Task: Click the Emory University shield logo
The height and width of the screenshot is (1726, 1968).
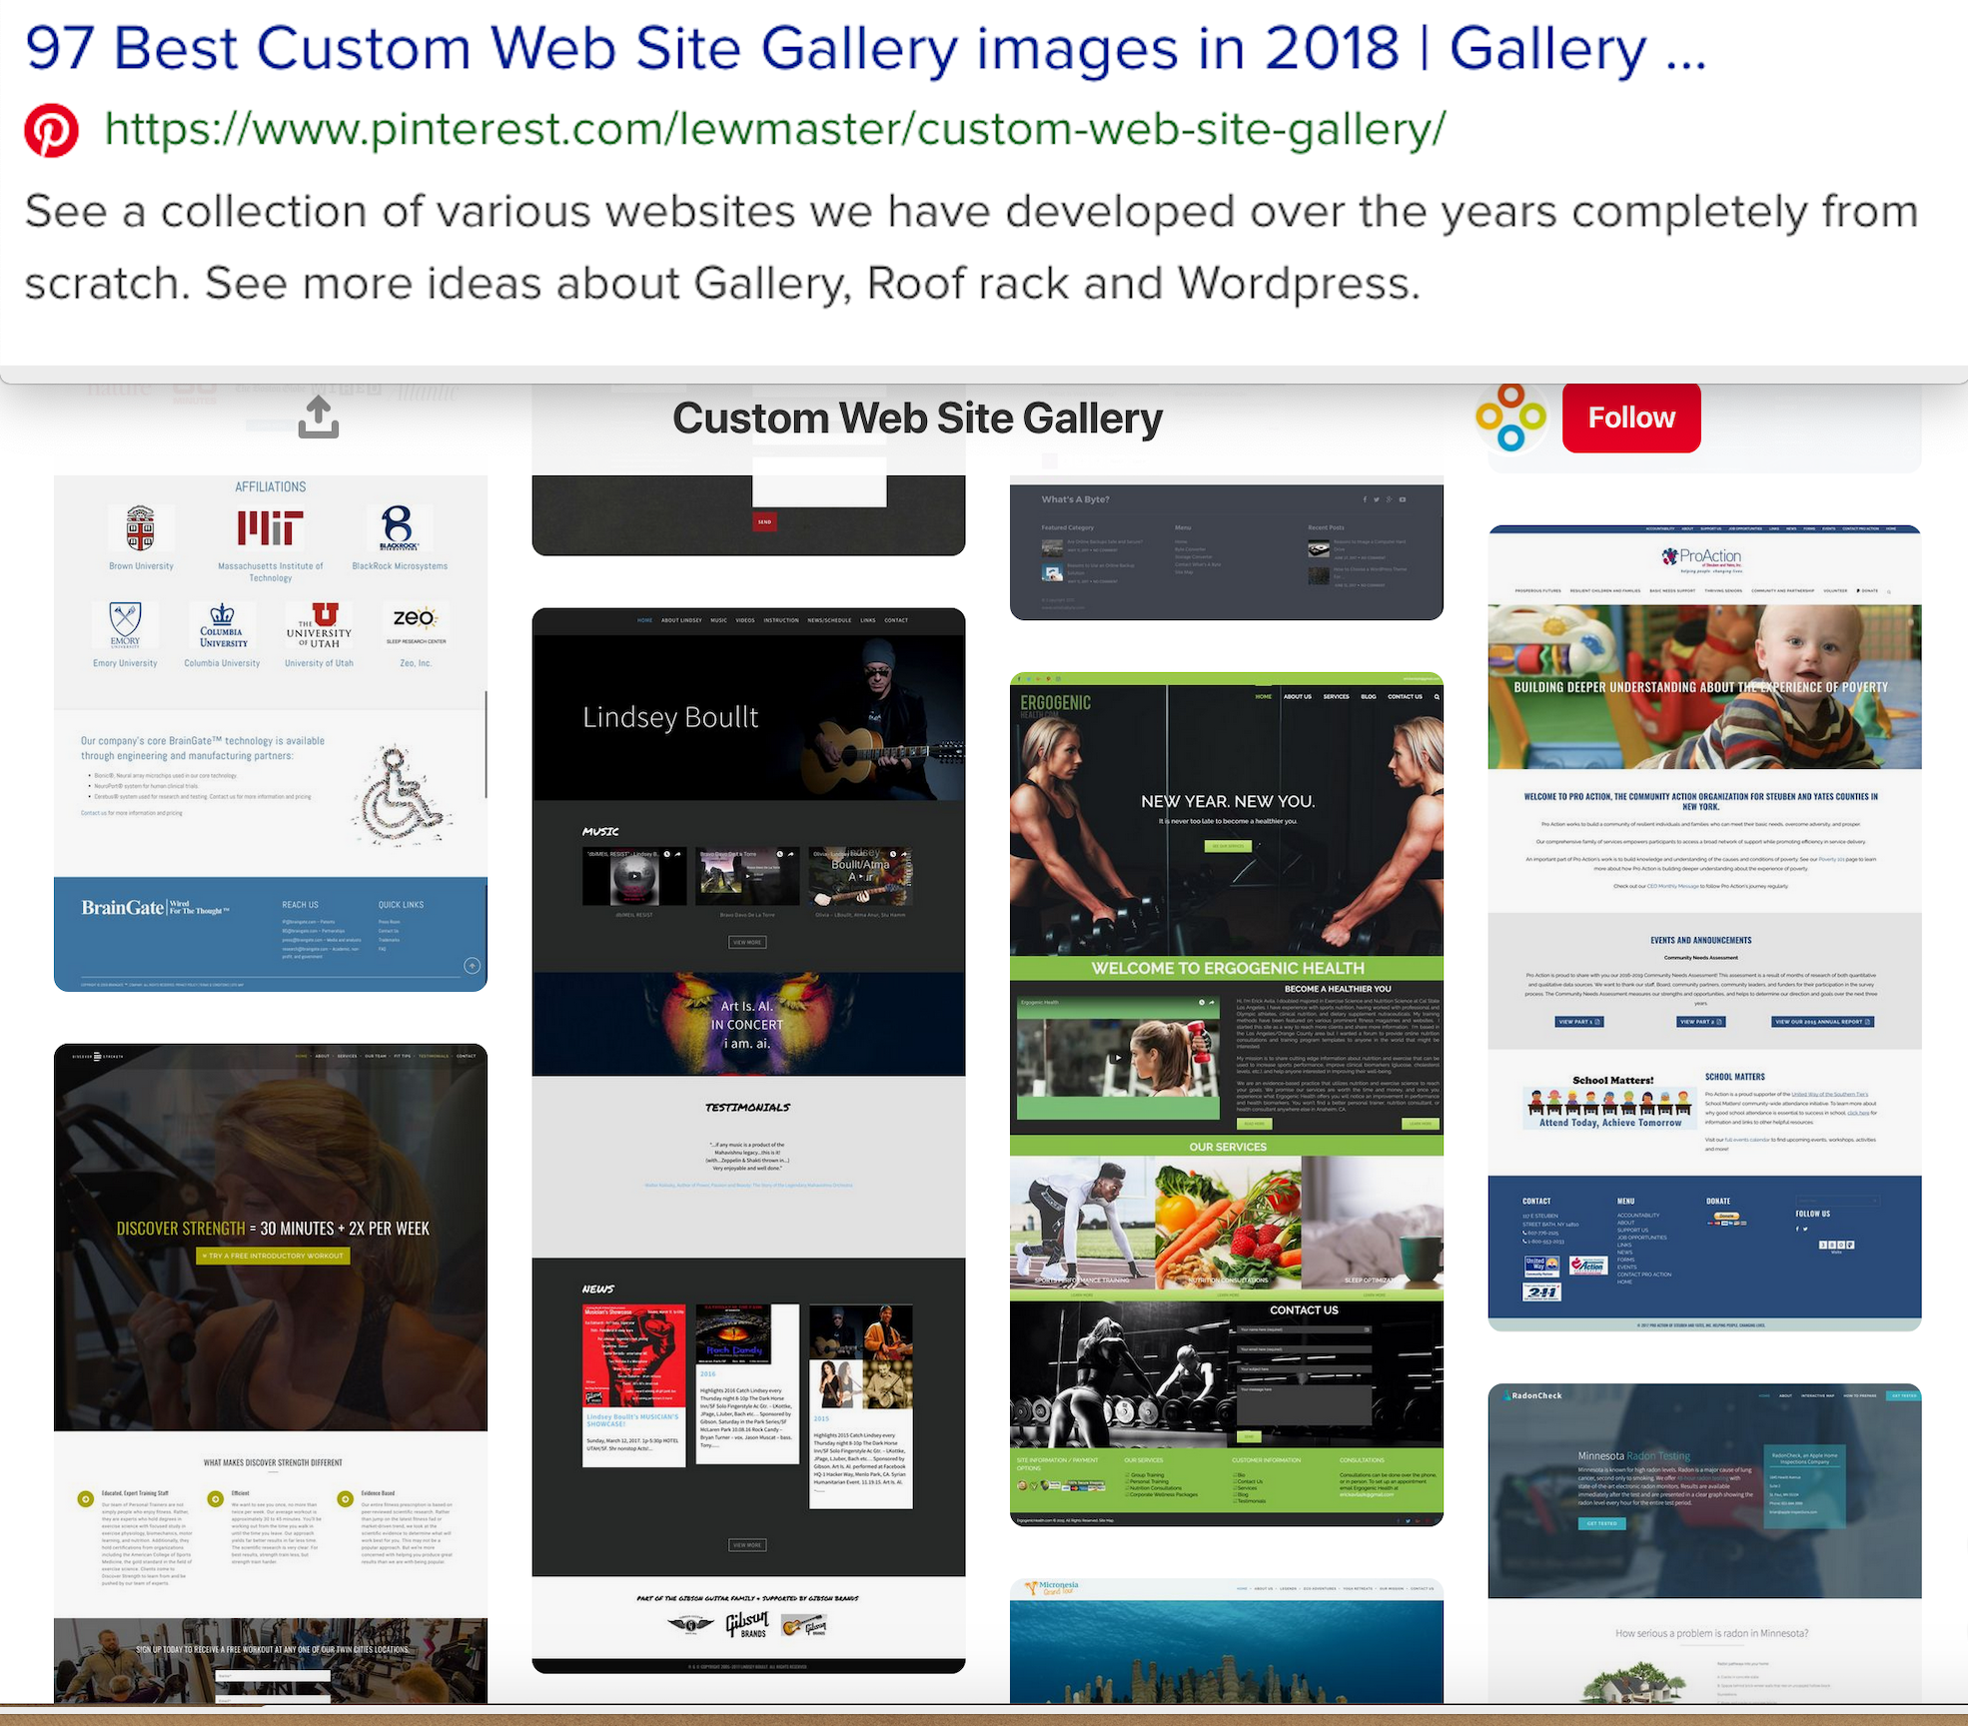Action: click(x=125, y=625)
